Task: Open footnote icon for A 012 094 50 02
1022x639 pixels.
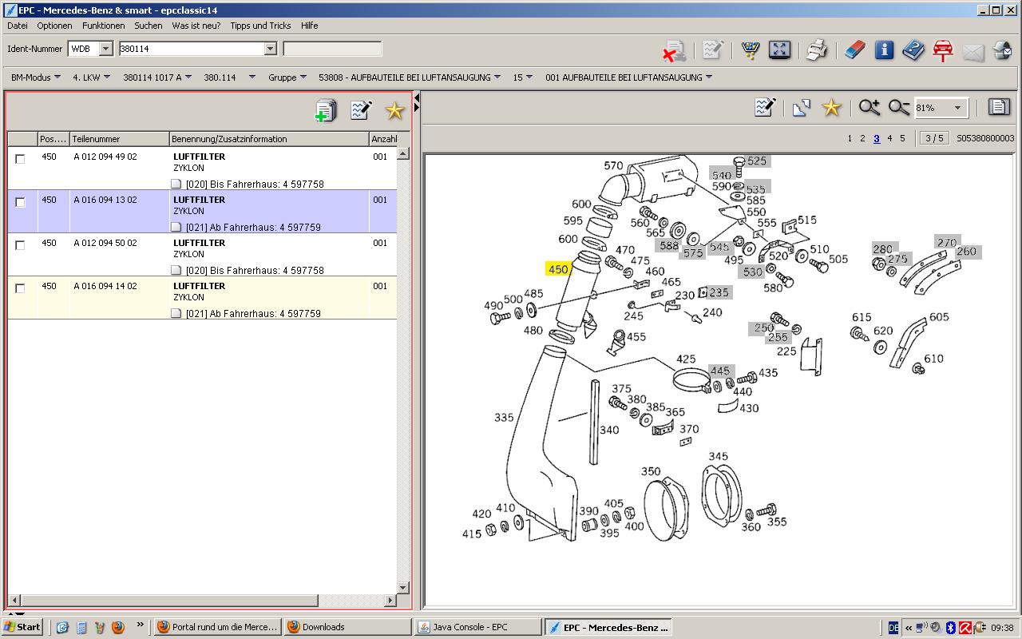Action: tap(176, 270)
